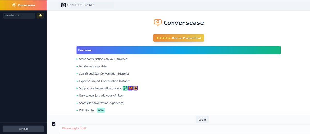
Task: Click Rate on Product Hunt button
Action: [179, 38]
